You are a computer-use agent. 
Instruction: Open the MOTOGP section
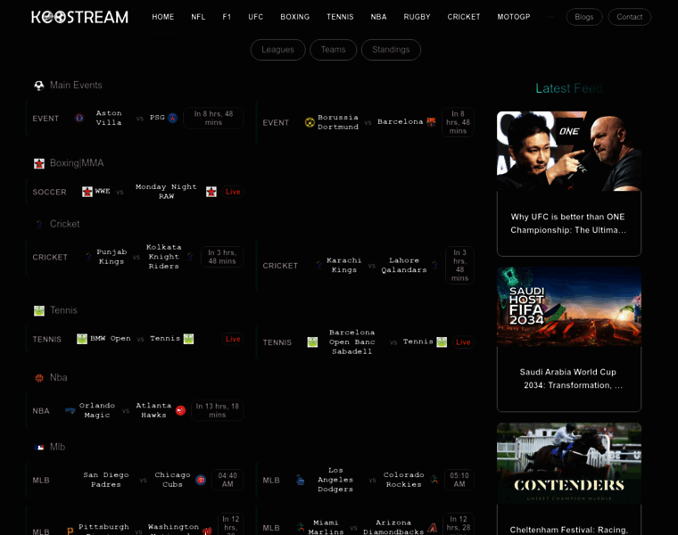513,17
